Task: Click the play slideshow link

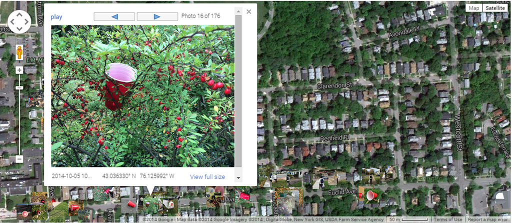Action: point(56,17)
